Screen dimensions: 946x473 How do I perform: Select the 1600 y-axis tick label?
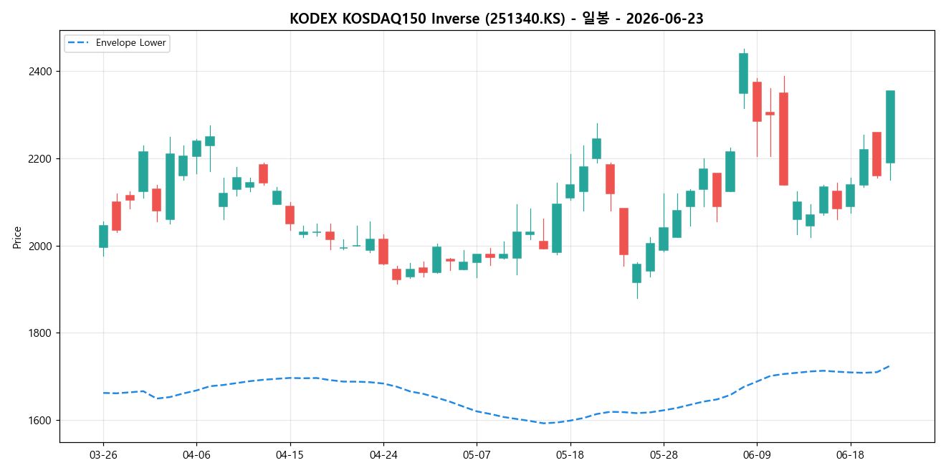[x=40, y=420]
